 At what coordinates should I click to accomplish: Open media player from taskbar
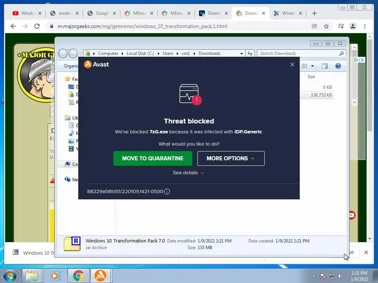click(x=55, y=276)
